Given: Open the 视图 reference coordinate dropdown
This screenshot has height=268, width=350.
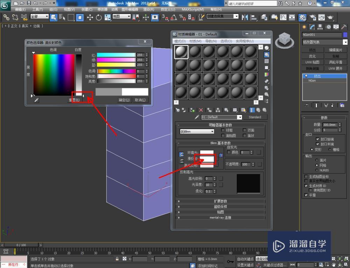Looking at the screenshot, I should [121, 16].
